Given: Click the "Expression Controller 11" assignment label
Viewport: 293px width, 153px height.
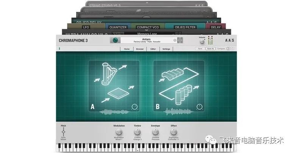Looking at the screenshot, I should (x=174, y=138).
